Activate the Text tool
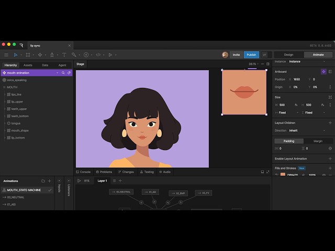Viewport: 335px width, 251px height. 64,55
